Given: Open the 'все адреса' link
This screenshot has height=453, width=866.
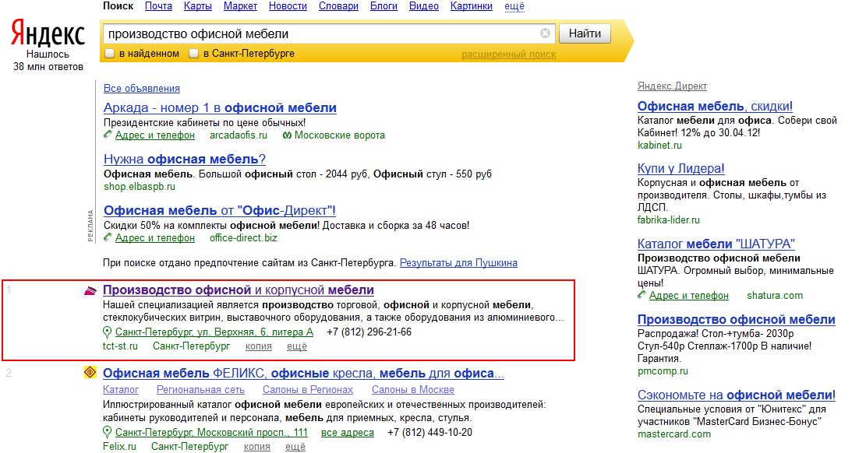Looking at the screenshot, I should tap(348, 433).
